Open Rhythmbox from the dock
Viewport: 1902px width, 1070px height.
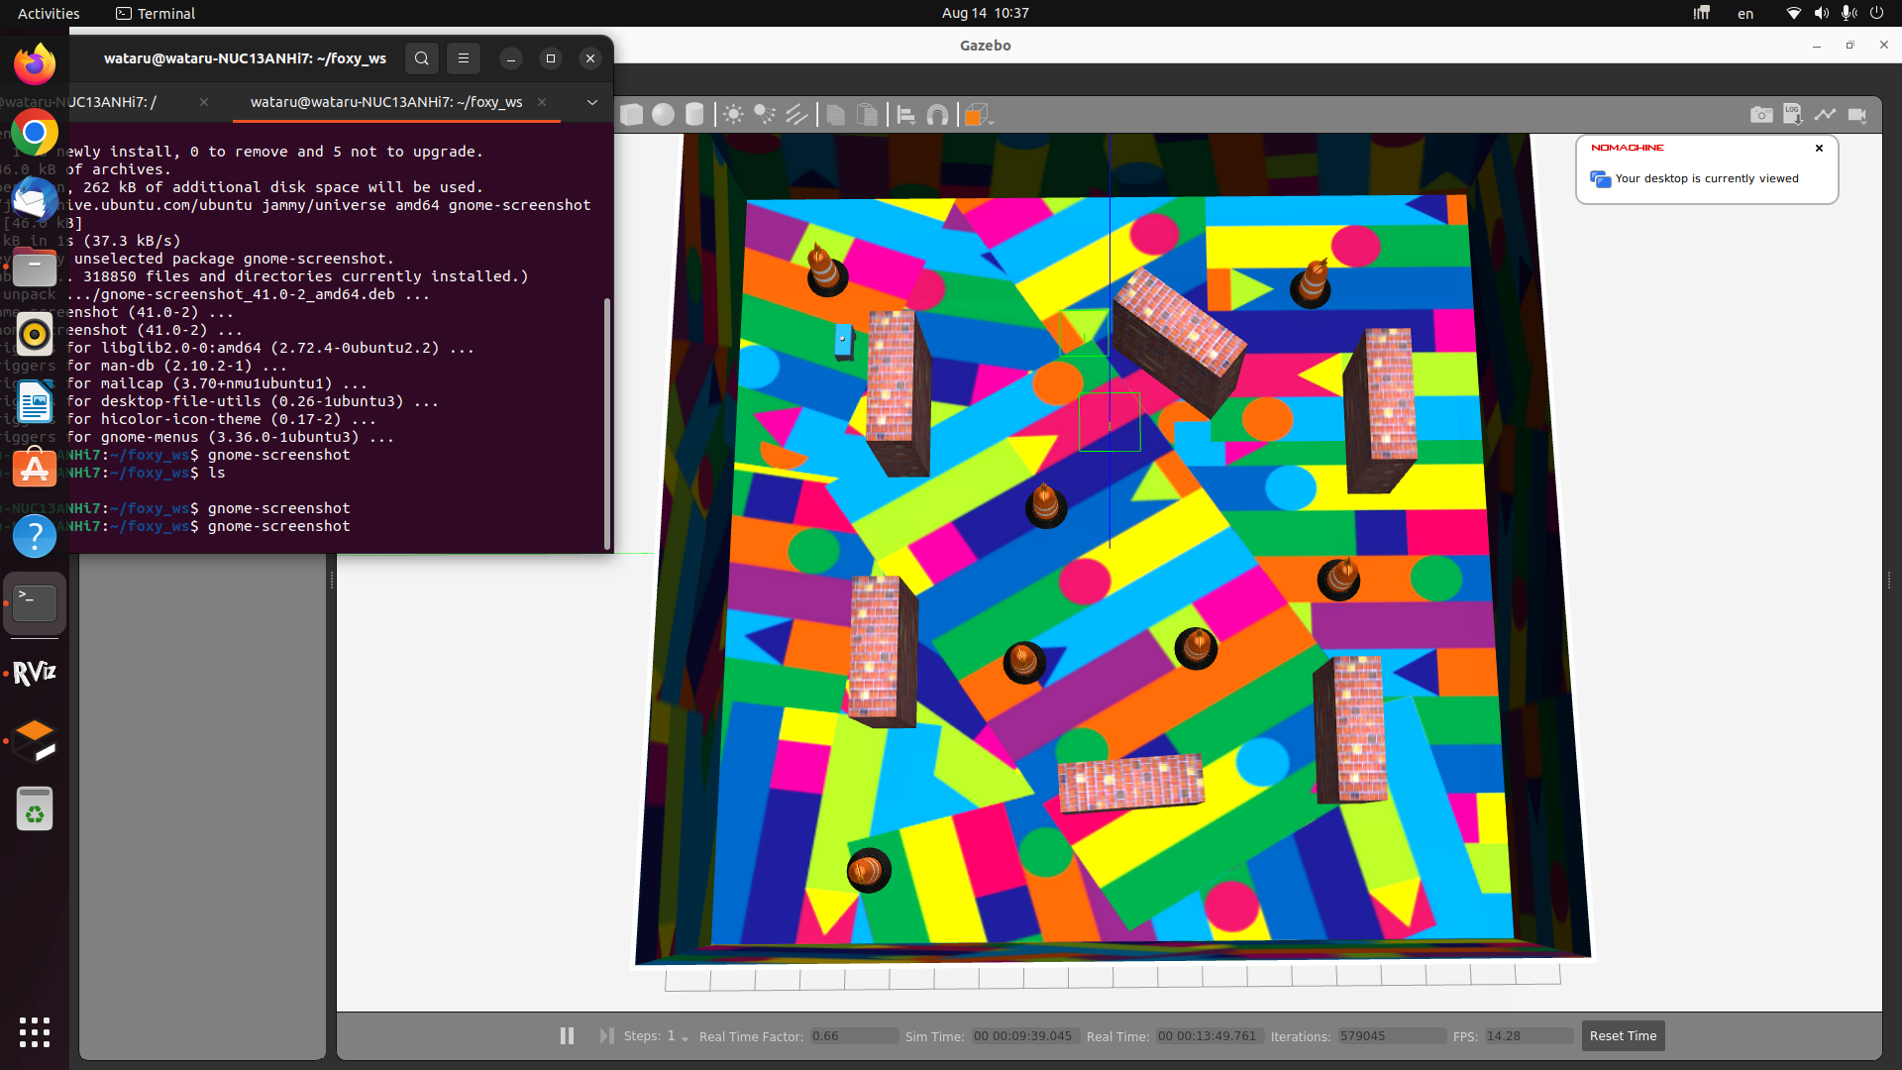tap(35, 334)
